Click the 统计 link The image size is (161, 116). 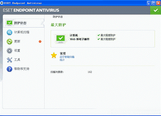point(62,60)
